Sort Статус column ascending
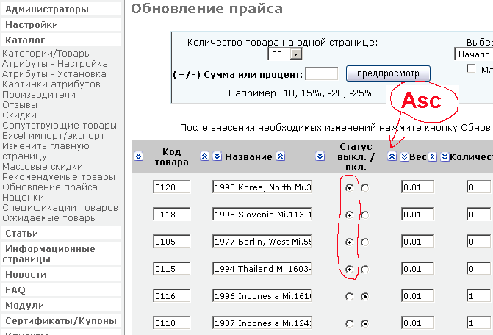Image resolution: width=493 pixels, height=335 pixels. pyautogui.click(x=392, y=156)
